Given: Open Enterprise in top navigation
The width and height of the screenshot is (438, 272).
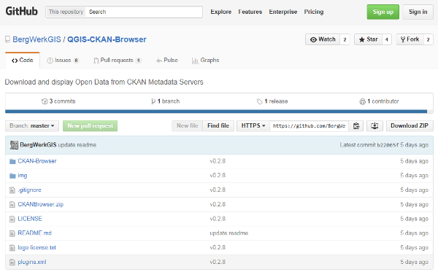Looking at the screenshot, I should (283, 12).
